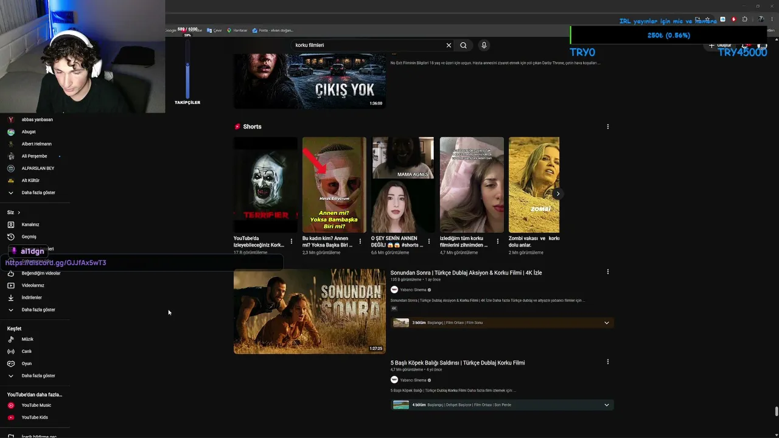The width and height of the screenshot is (779, 438).
Task: Open Abugat channel subscription
Action: (29, 131)
